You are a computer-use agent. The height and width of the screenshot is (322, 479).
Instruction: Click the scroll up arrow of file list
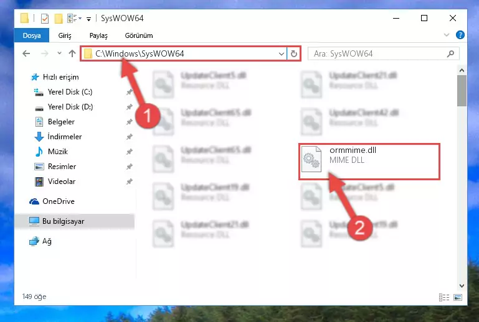coord(462,70)
